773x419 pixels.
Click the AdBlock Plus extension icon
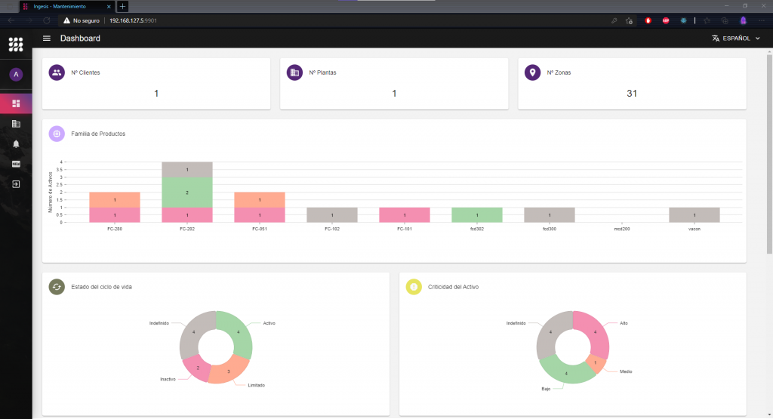(x=666, y=20)
